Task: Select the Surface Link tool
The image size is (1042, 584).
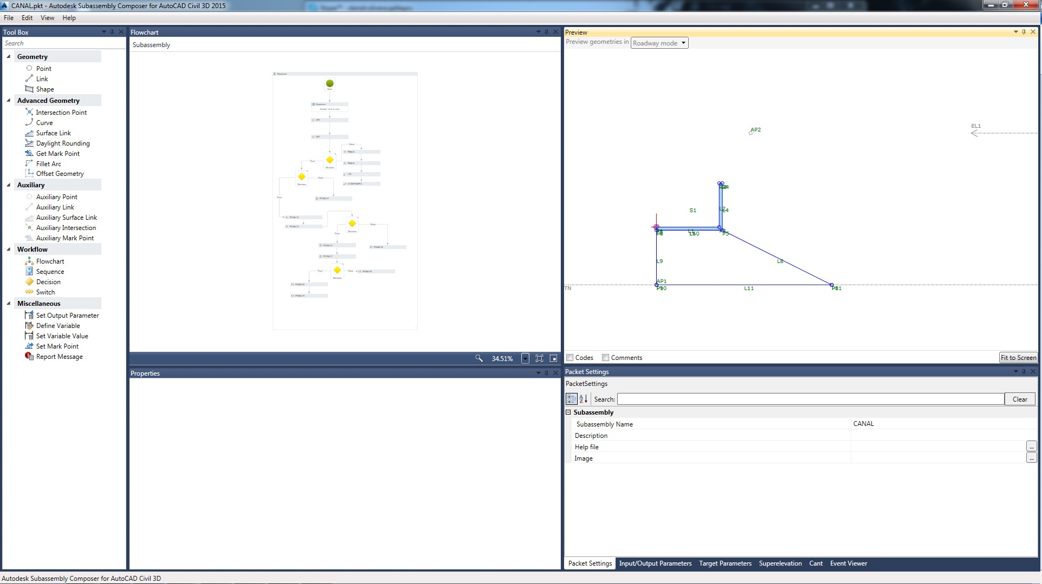Action: (x=53, y=133)
